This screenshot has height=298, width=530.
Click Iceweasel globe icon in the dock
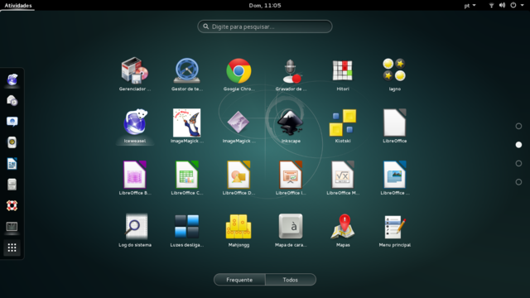click(12, 79)
